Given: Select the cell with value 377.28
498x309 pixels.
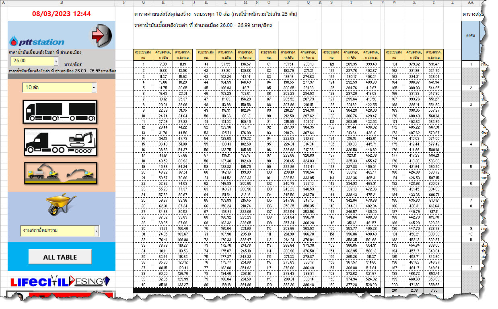Looking at the screenshot, I should [x=352, y=285].
